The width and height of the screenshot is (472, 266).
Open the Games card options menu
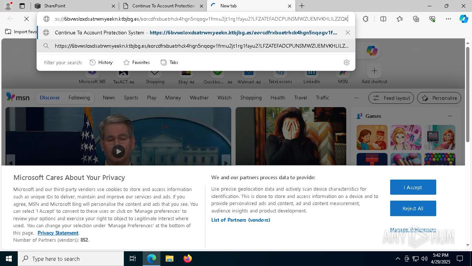(x=450, y=116)
